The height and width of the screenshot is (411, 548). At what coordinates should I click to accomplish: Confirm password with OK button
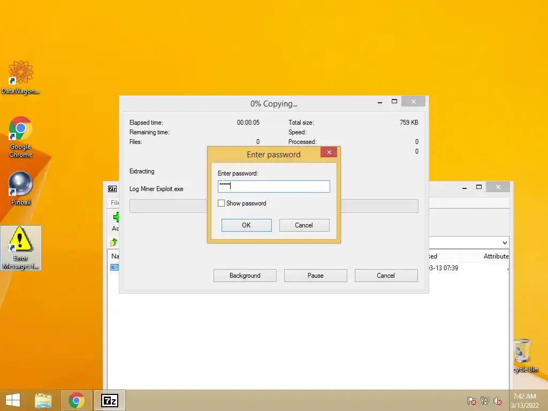(x=246, y=225)
